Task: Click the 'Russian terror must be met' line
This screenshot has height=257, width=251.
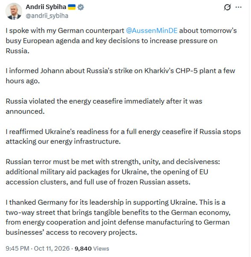Action: pyautogui.click(x=113, y=162)
